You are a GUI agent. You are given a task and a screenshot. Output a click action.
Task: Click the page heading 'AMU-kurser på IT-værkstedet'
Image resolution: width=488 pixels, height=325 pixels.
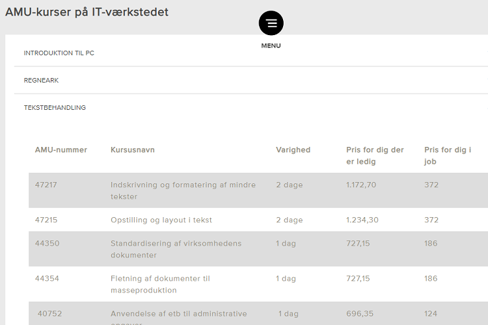coord(87,12)
